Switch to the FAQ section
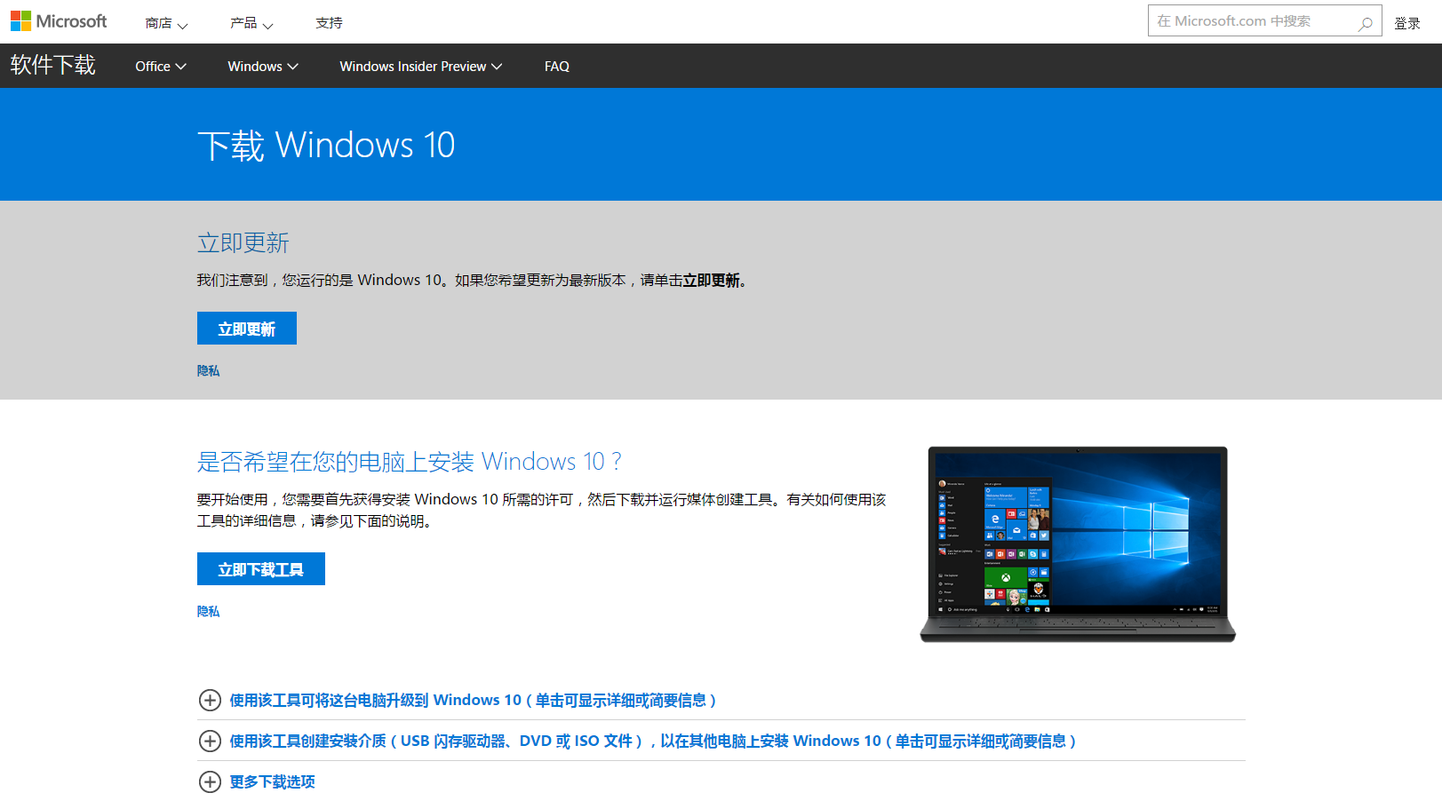Screen dimensions: 1442x801 click(557, 66)
